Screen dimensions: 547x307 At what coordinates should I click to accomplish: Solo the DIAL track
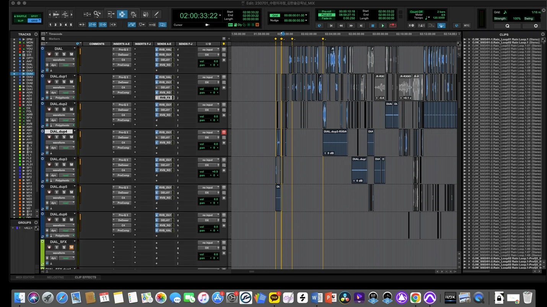click(64, 54)
